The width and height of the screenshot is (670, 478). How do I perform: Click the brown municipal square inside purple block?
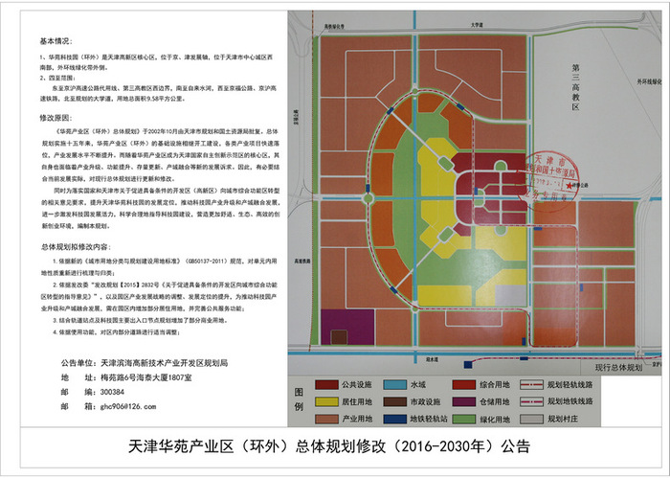coord(339,337)
